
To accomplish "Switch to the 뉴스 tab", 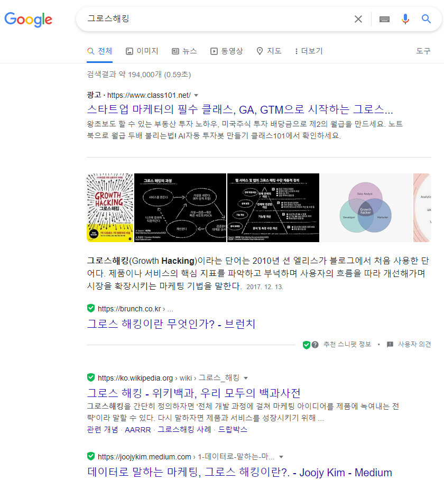I will click(x=184, y=51).
